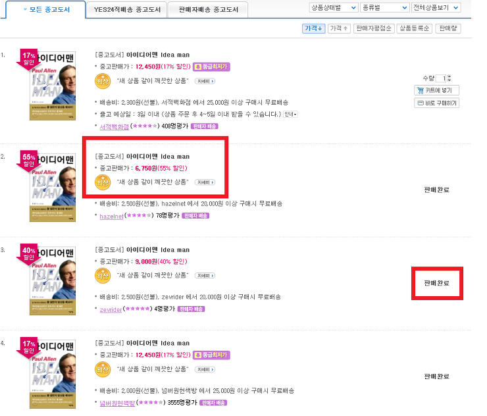Click 바로 구매하기 buy now button
Screen dimensions: 487x416
(x=436, y=103)
